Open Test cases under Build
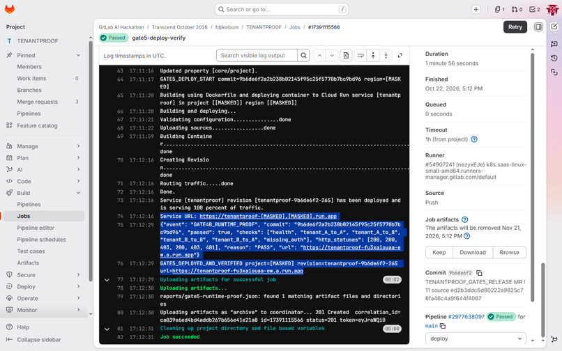Image resolution: width=562 pixels, height=351 pixels. [44, 251]
